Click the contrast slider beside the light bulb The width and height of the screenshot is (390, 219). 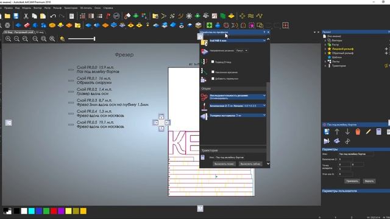pos(82,39)
